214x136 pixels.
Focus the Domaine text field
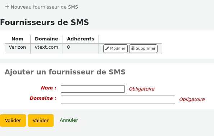(118, 99)
